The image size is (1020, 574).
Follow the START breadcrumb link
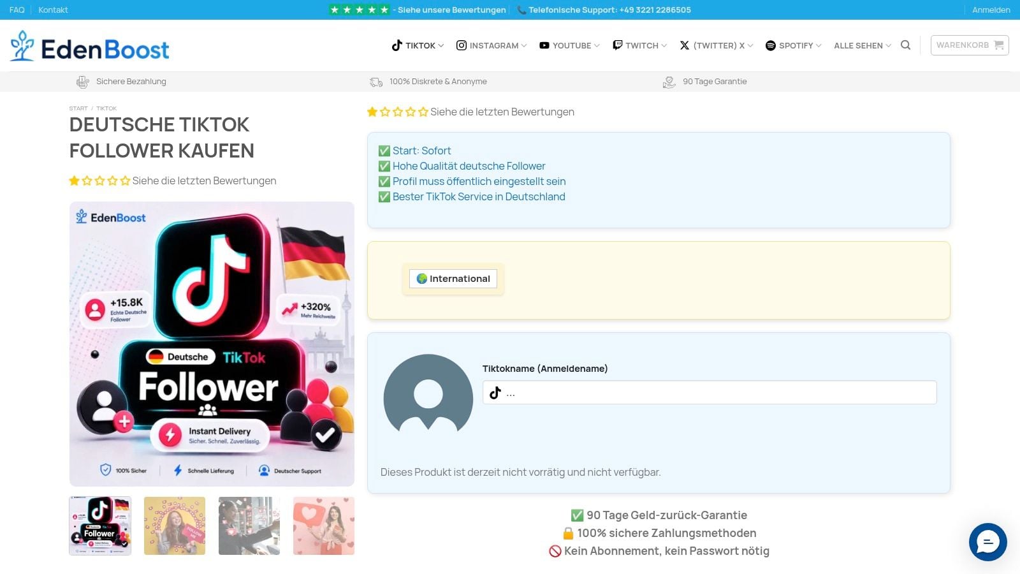click(78, 108)
